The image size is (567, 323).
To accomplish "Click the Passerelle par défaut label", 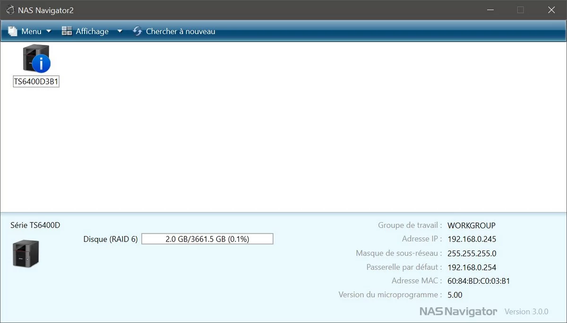I will tap(404, 267).
